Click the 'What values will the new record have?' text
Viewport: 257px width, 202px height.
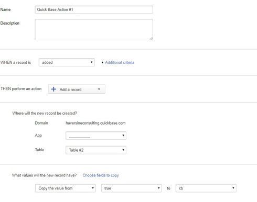pyautogui.click(x=44, y=175)
